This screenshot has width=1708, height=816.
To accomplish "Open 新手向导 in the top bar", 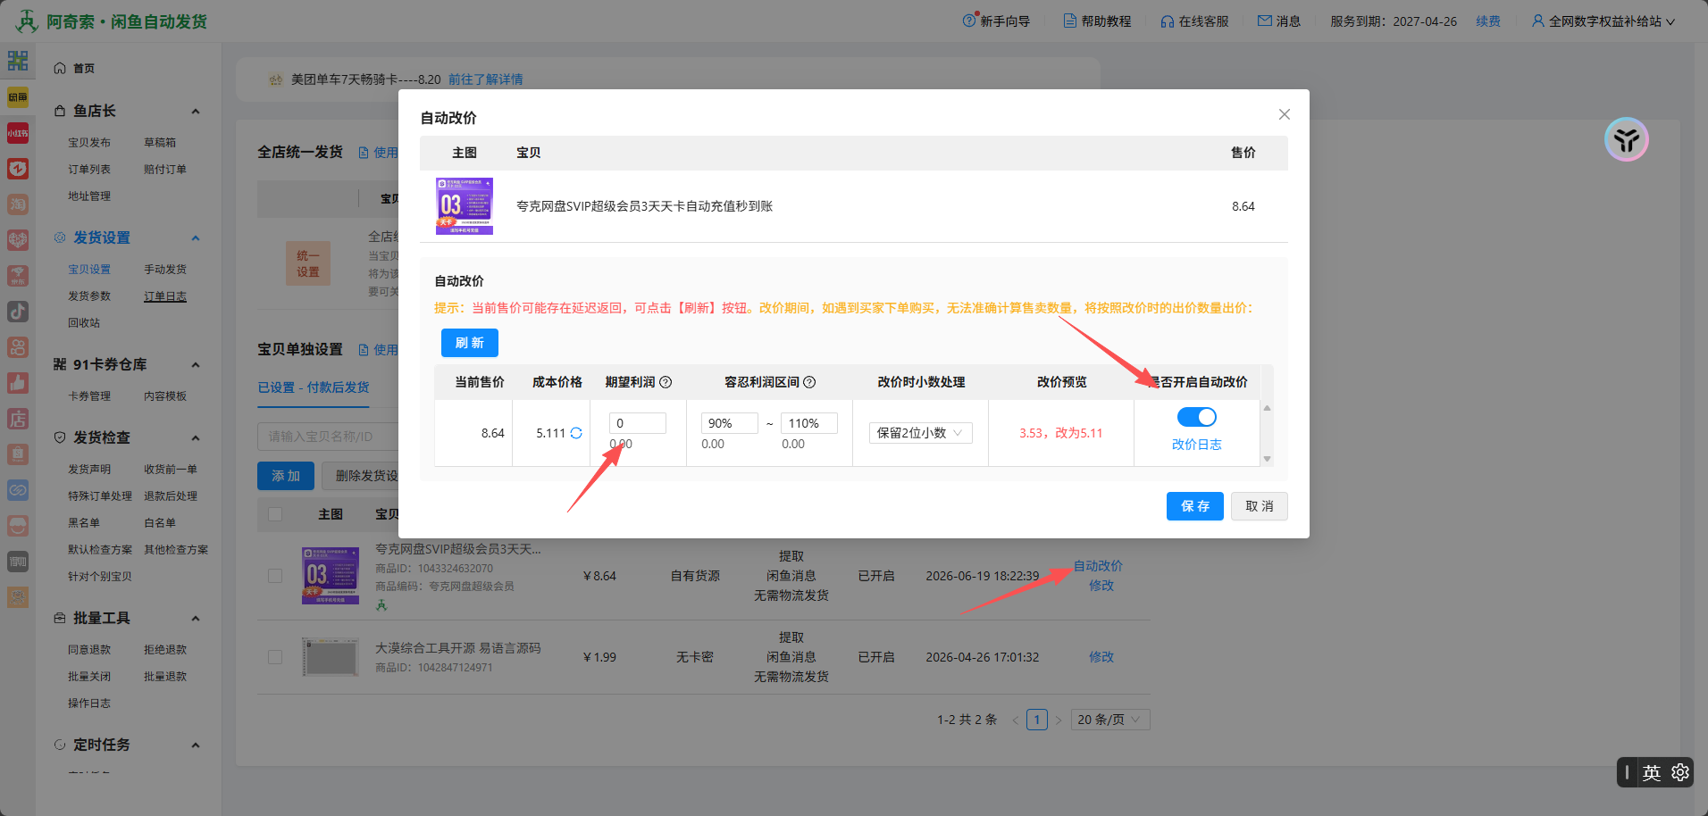I will (x=996, y=21).
